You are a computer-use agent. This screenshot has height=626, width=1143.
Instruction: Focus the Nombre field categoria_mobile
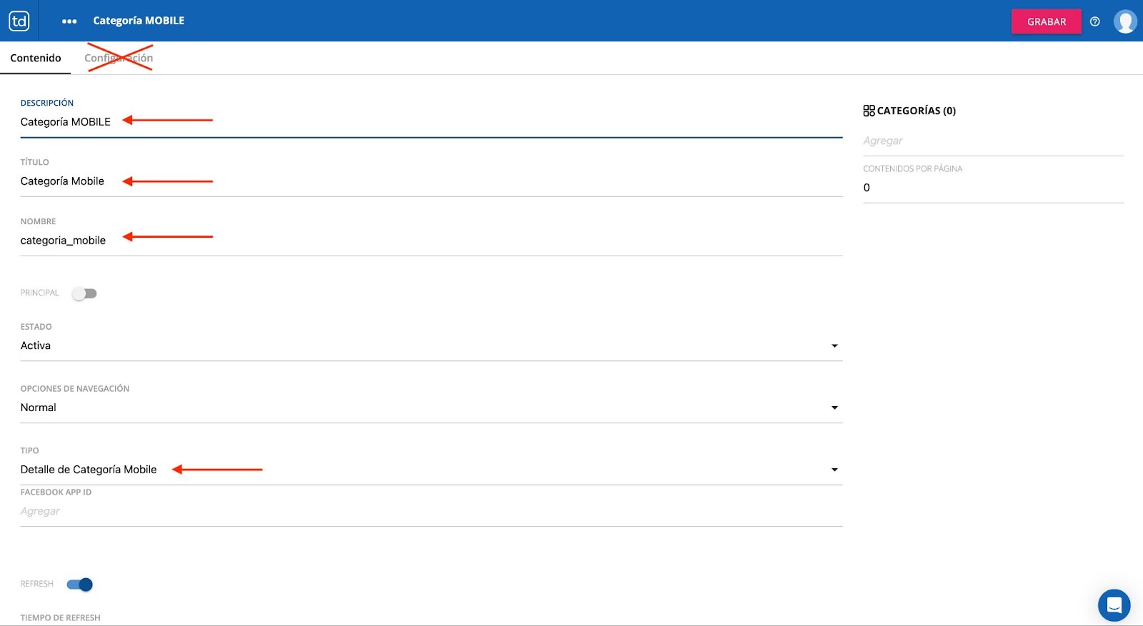pyautogui.click(x=429, y=241)
